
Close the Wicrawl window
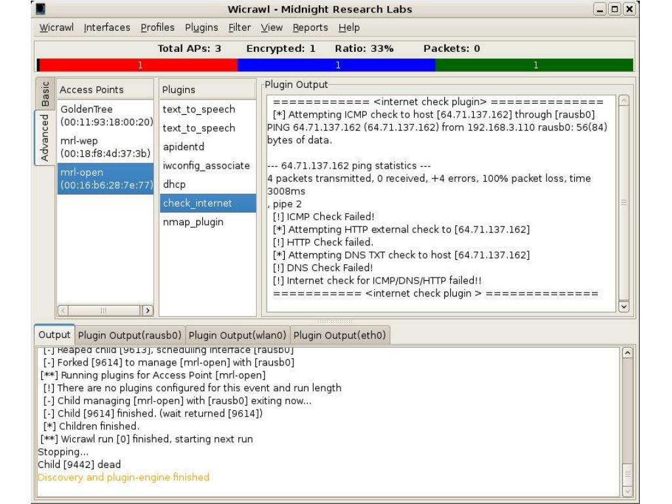629,9
